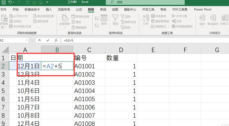Click the sort ascending A-Z icon
The width and height of the screenshot is (229, 126).
click(97, 18)
